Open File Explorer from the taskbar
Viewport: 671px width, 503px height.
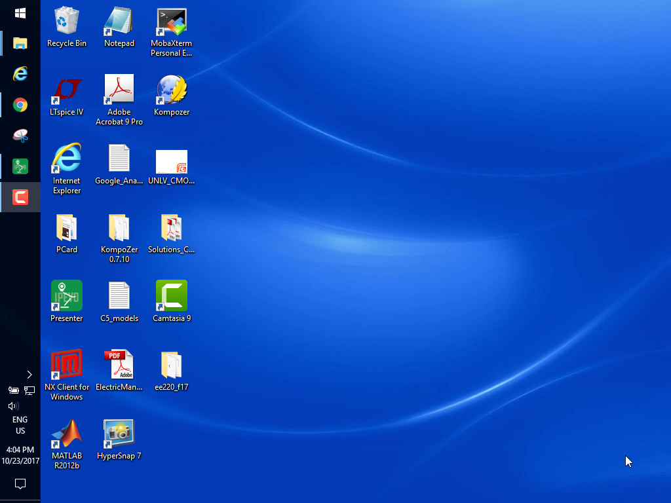pos(20,43)
